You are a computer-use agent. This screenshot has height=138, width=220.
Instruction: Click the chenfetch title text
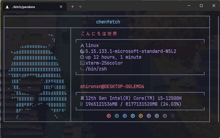108,22
